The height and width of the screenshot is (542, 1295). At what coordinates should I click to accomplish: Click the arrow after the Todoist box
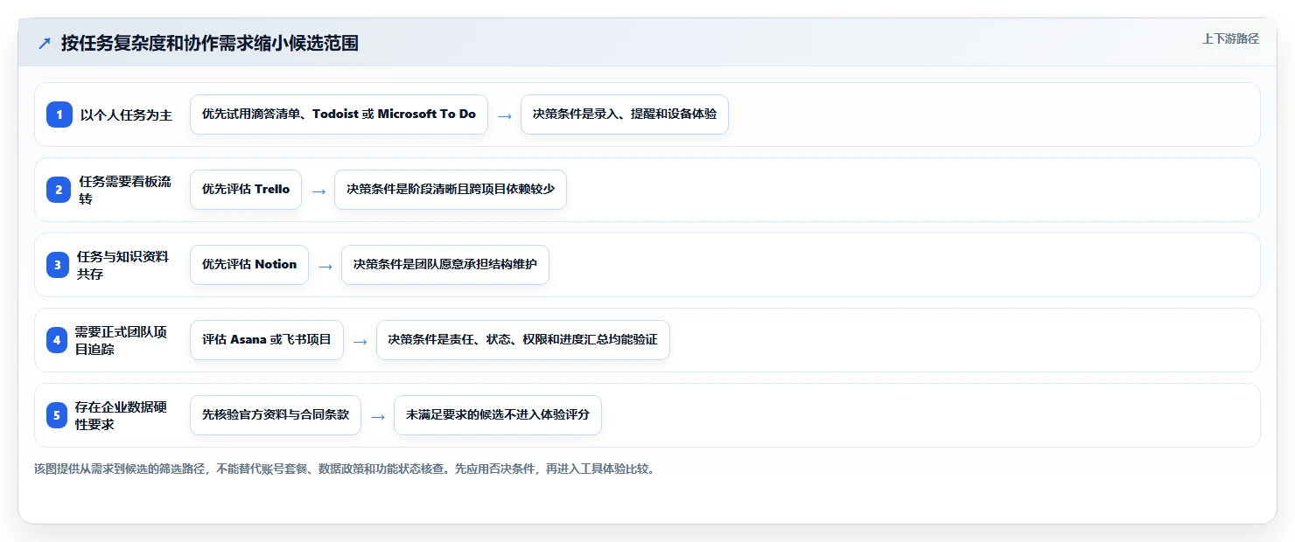point(505,115)
